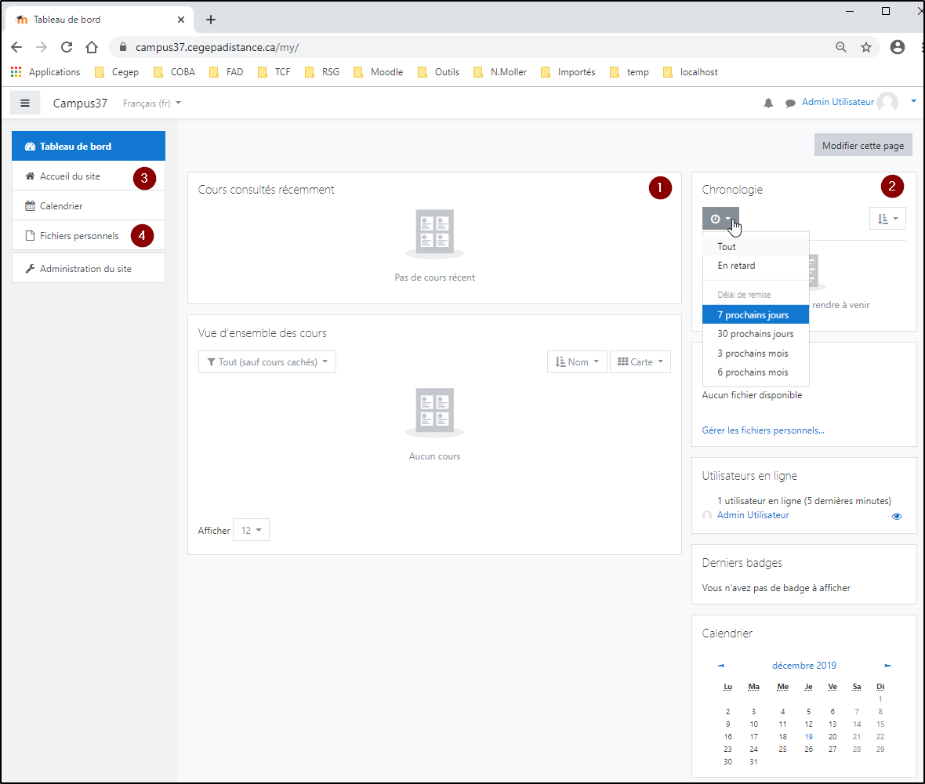Click the Chronologie sort order icon
Viewport: 925px width, 784px height.
(887, 219)
